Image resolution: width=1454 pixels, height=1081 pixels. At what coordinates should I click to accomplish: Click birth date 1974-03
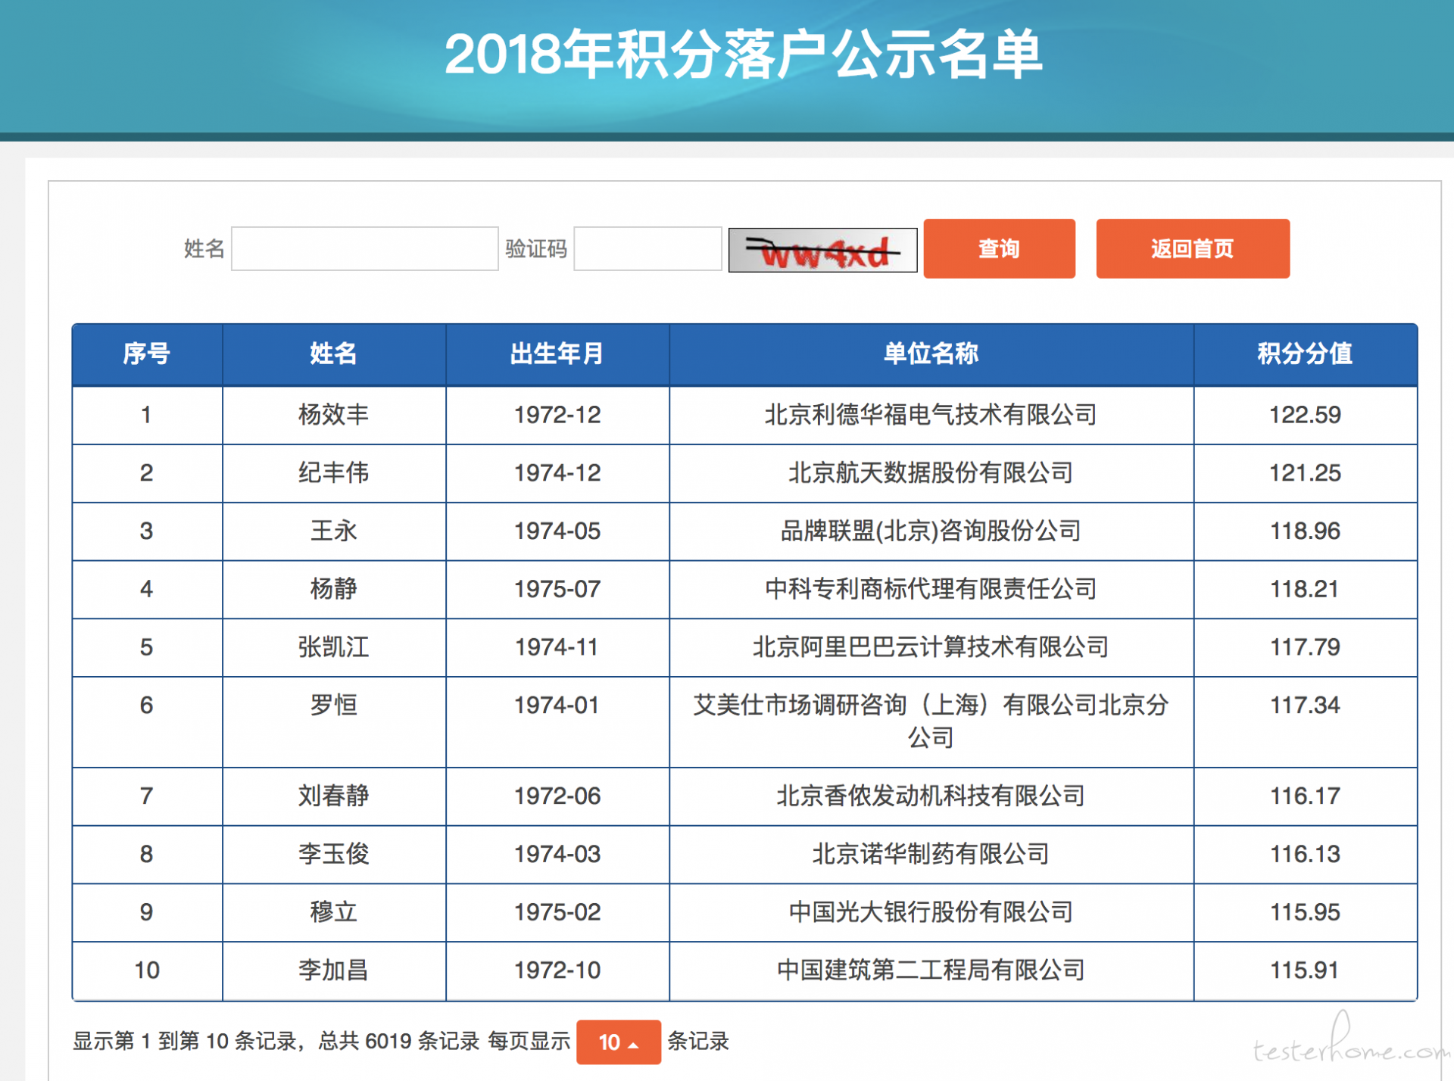(x=557, y=854)
